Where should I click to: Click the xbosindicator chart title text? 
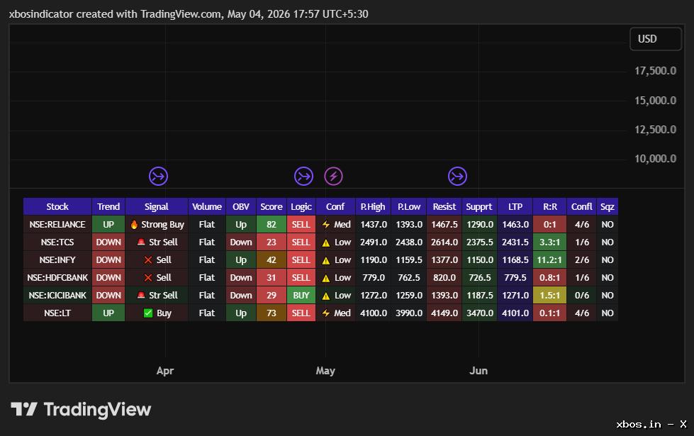(x=189, y=14)
